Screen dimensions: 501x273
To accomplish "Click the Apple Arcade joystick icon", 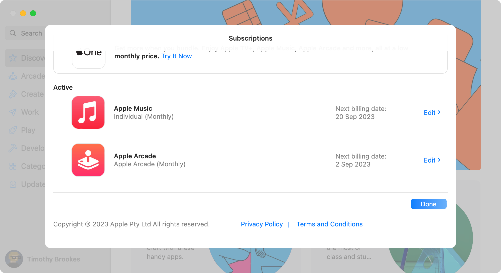I will tap(88, 160).
